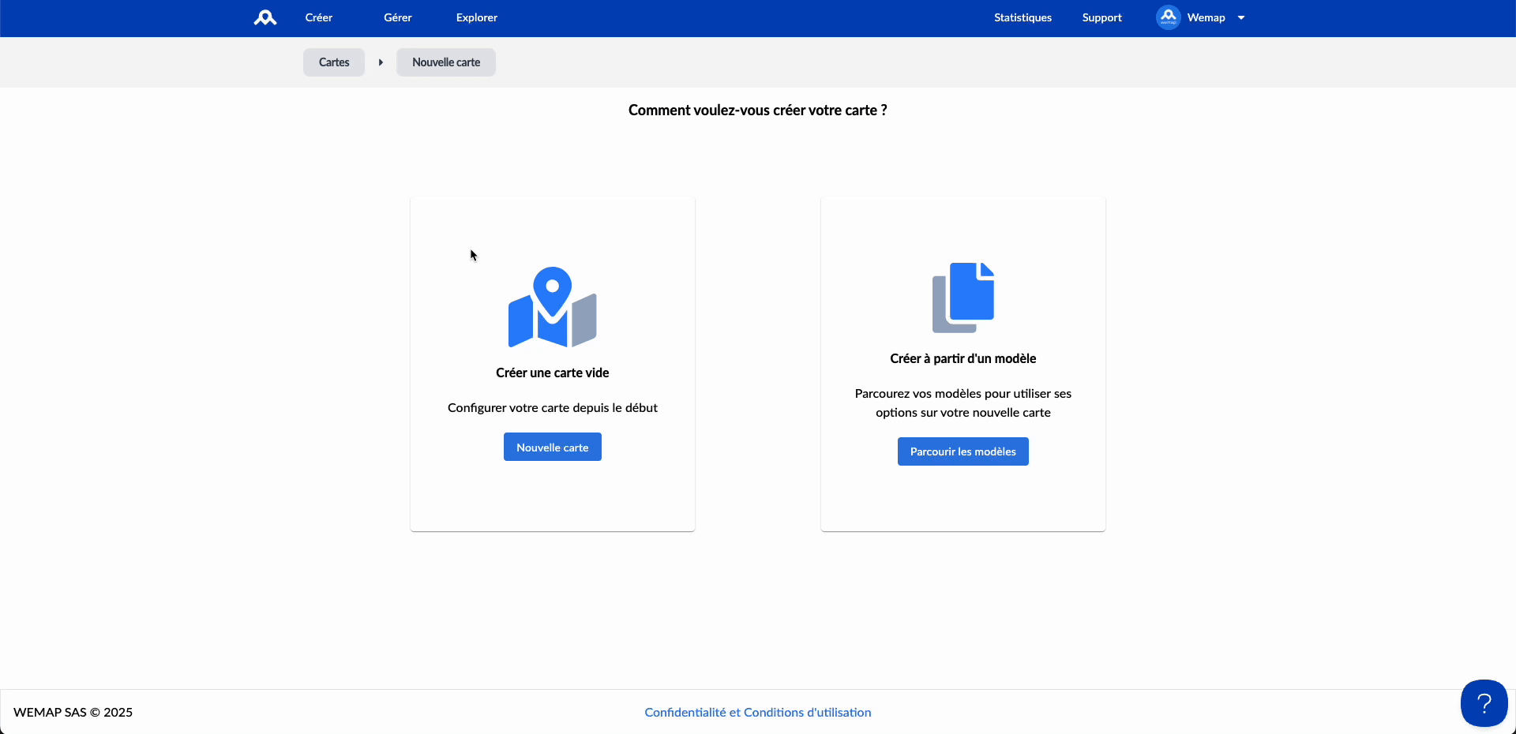This screenshot has height=734, width=1516.
Task: Expand the account dropdown arrow
Action: 1241,17
